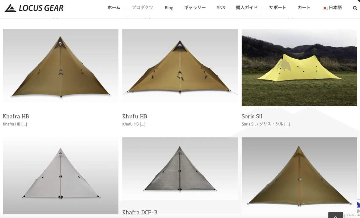Open the 日本語 language dropdown

pyautogui.click(x=332, y=8)
